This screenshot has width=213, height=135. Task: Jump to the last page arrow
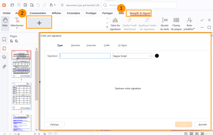[x=45, y=134]
